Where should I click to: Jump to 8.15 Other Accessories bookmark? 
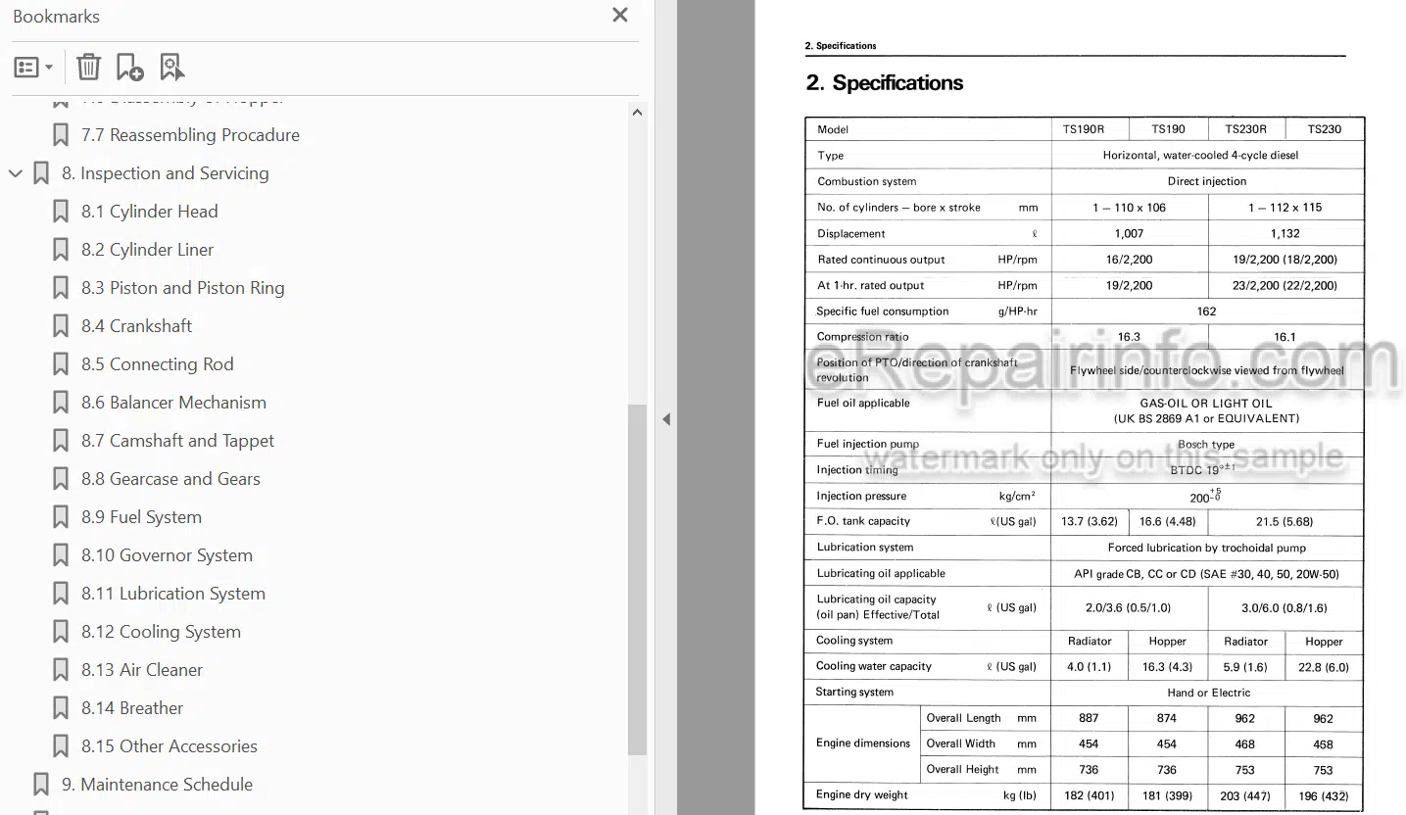169,746
